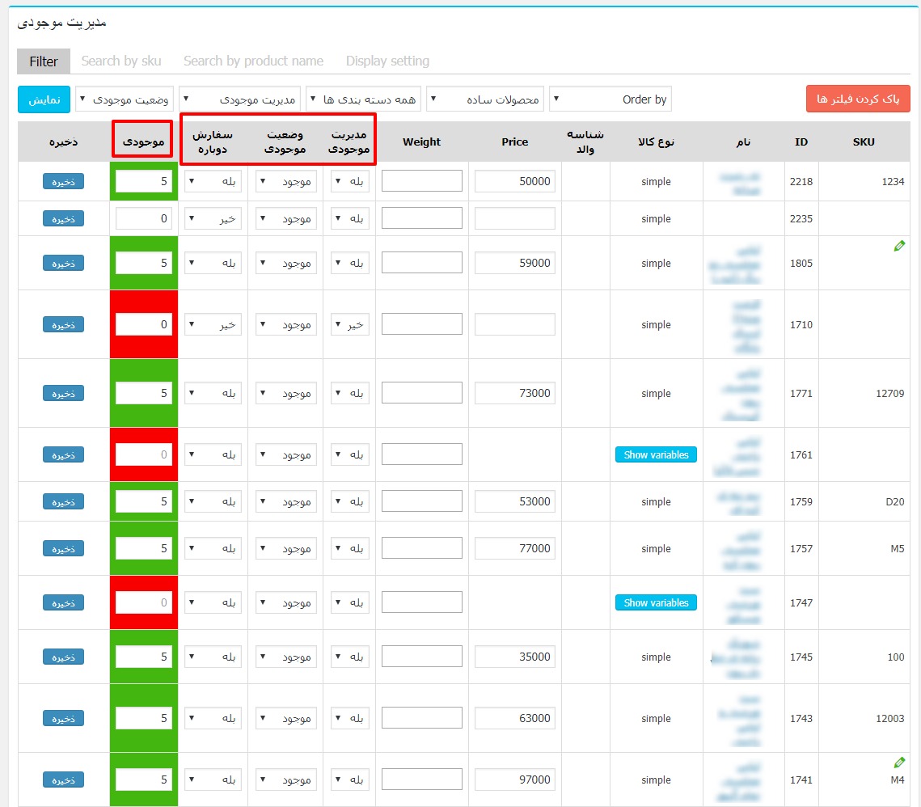Expand the Order by dropdown
921x807 pixels.
click(610, 99)
